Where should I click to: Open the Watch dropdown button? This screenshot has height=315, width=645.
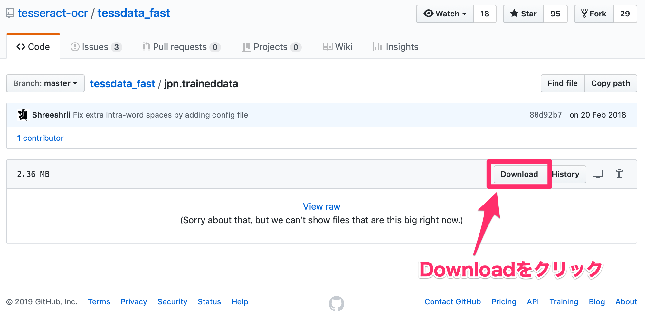click(x=445, y=14)
